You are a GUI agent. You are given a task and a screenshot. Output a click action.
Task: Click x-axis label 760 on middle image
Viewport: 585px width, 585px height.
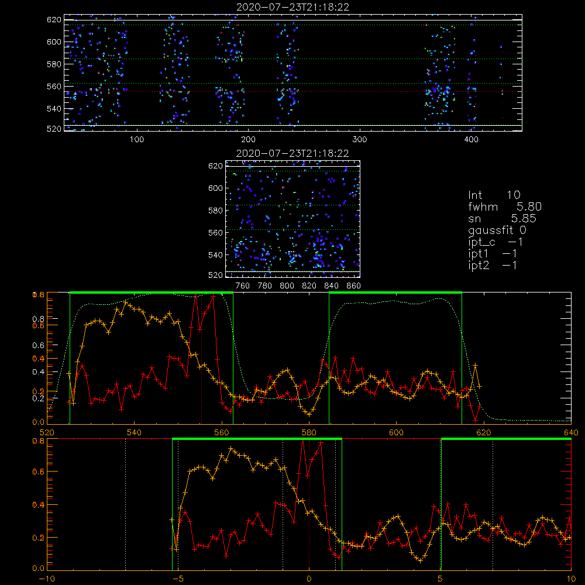pos(243,286)
